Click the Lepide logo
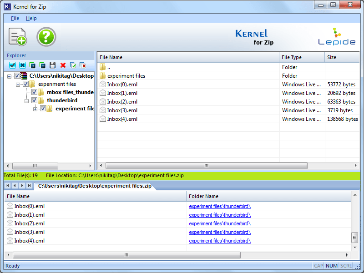Screen dimensions: 364x273 tap(337, 36)
